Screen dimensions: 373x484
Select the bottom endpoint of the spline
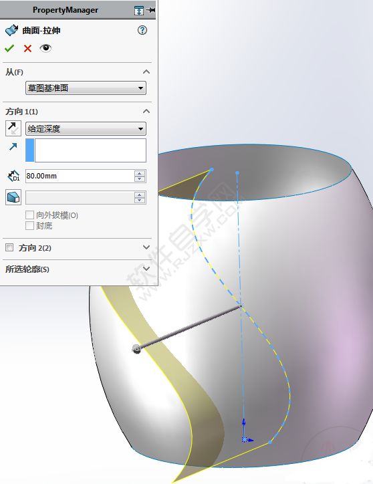270,443
